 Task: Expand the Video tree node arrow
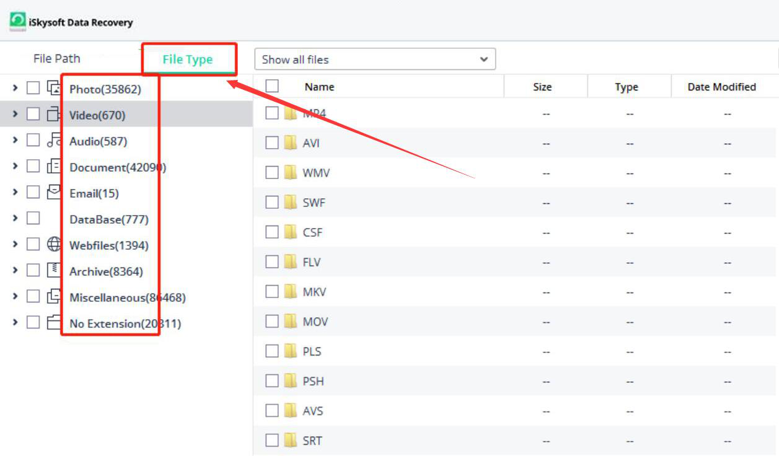point(15,115)
